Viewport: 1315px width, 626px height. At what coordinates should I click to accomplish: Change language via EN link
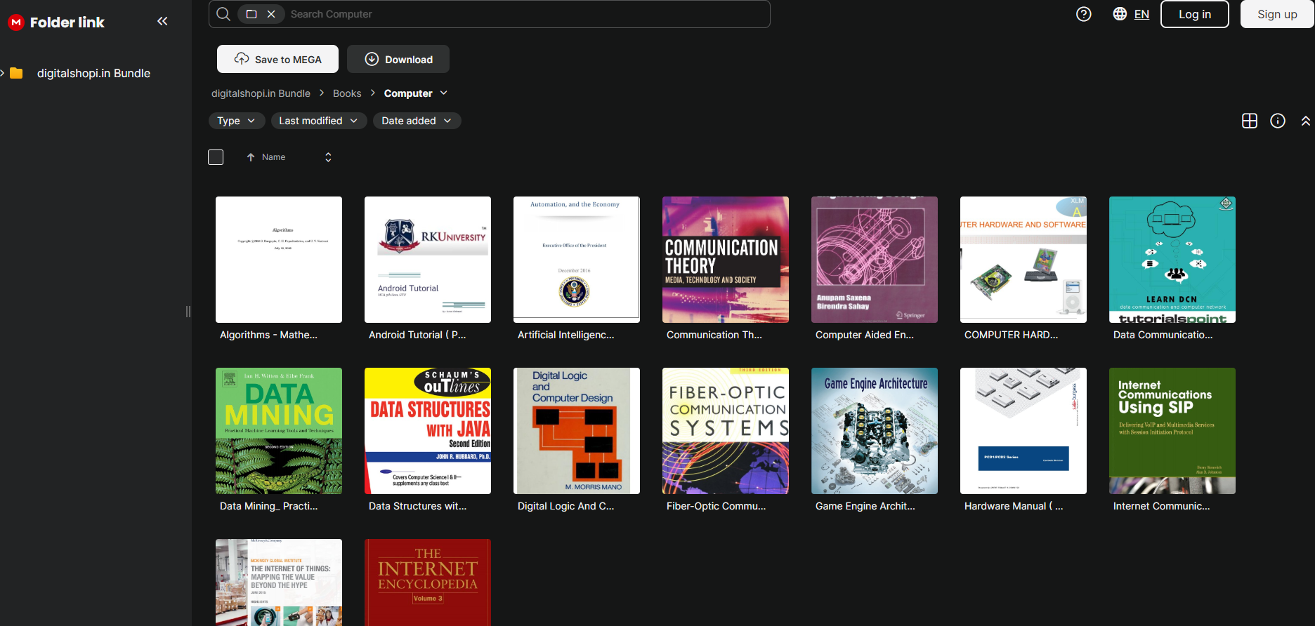pyautogui.click(x=1141, y=14)
